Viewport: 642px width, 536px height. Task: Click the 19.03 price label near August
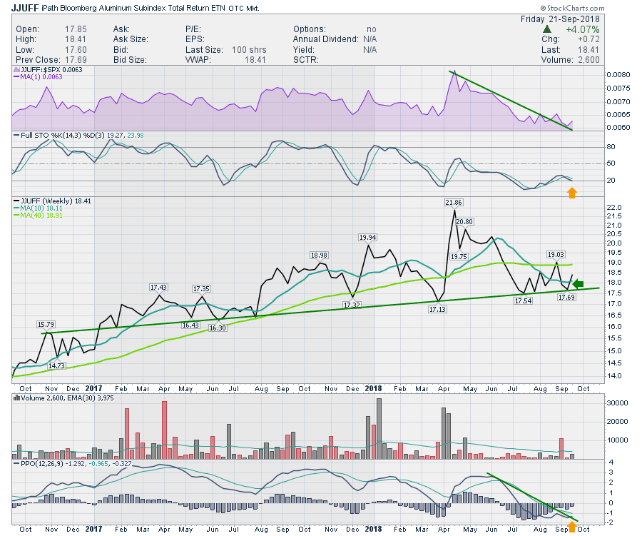[x=555, y=254]
